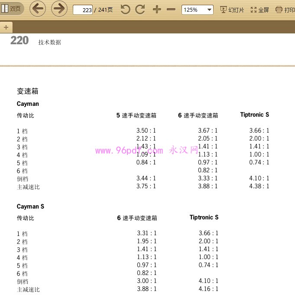Click the Cayman S Tiptronic S header
The width and height of the screenshot is (295, 298).
[x=204, y=217]
